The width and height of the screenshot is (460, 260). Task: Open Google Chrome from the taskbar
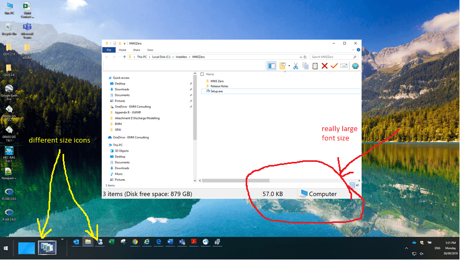point(135,242)
